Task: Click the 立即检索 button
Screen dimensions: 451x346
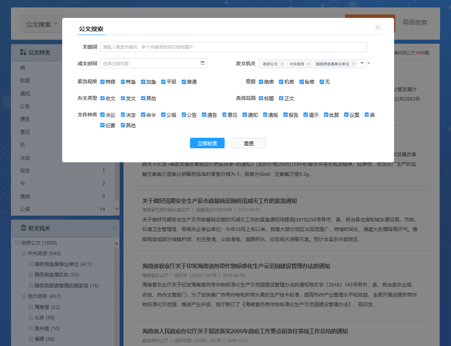Action: click(x=207, y=143)
